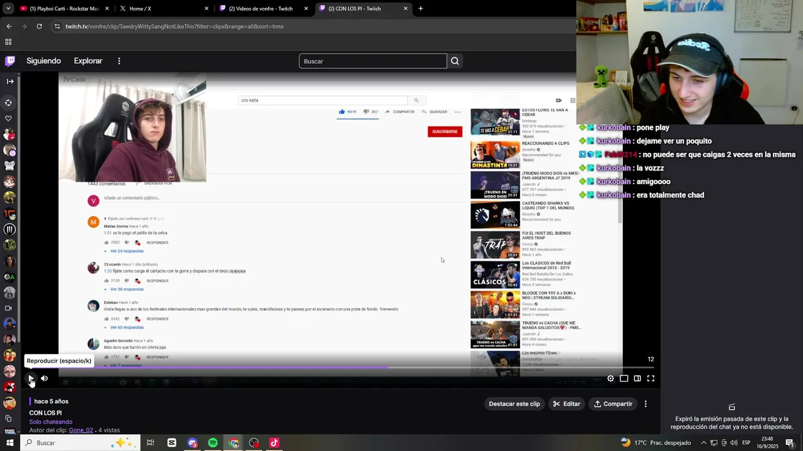
Task: Show hidden system tray icons
Action: [703, 443]
